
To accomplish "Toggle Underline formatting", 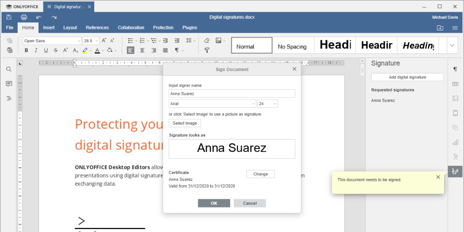I will [46, 50].
